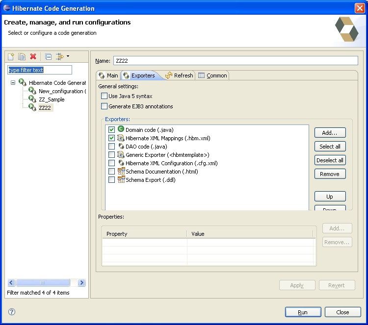Click the green Domain code class icon
This screenshot has height=325, width=368.
pos(121,129)
